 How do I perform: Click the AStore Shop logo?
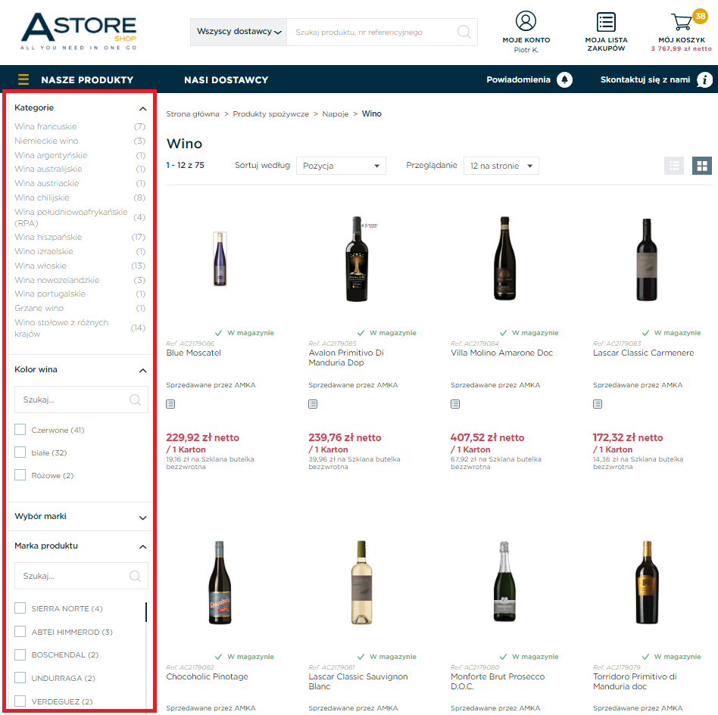point(79,31)
